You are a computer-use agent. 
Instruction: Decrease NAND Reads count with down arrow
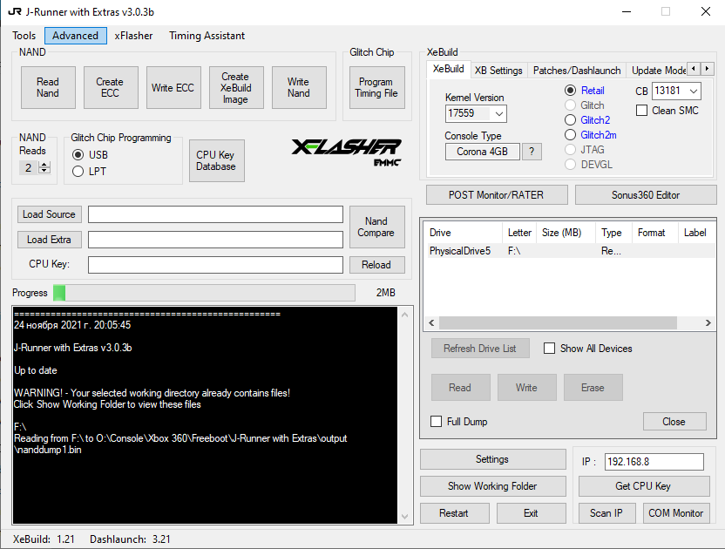point(44,170)
